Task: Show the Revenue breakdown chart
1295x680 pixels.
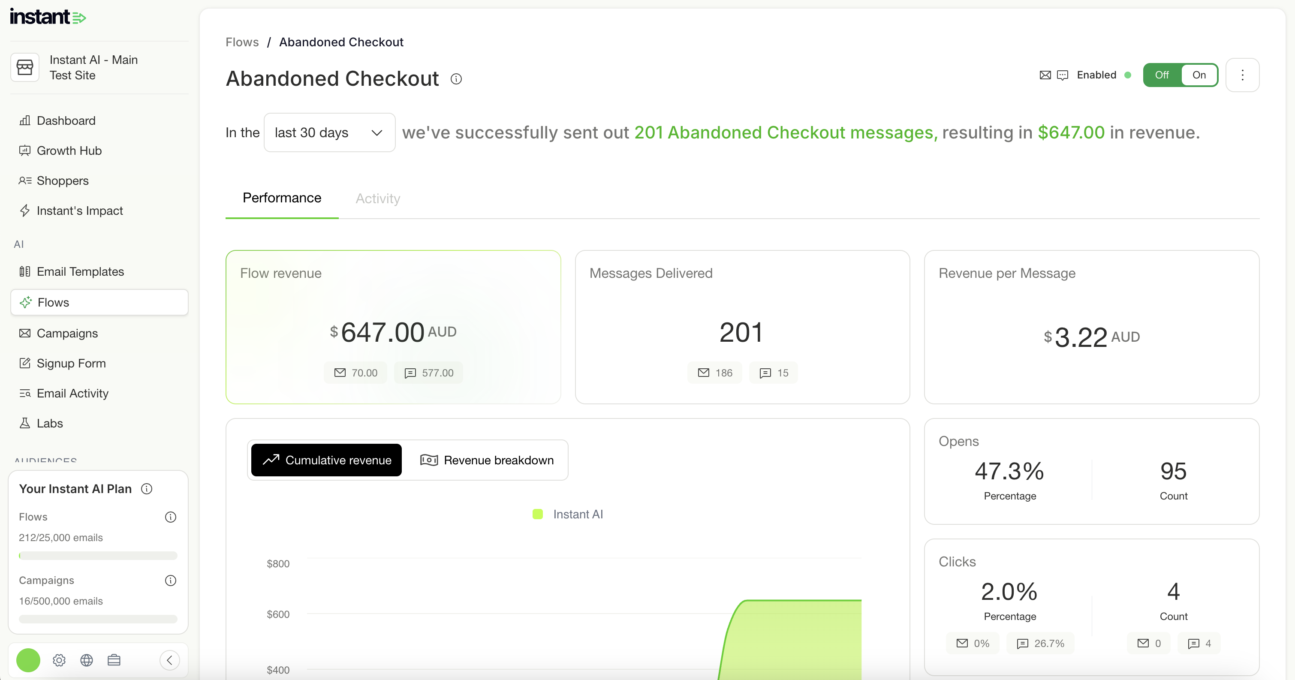Action: (487, 460)
